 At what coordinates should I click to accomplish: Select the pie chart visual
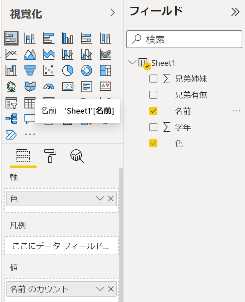68,70
